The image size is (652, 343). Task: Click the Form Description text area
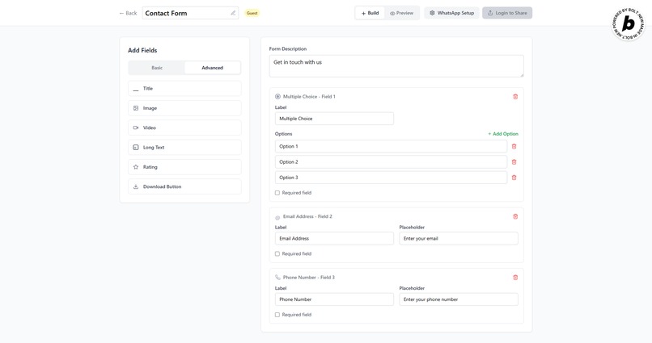coord(396,66)
